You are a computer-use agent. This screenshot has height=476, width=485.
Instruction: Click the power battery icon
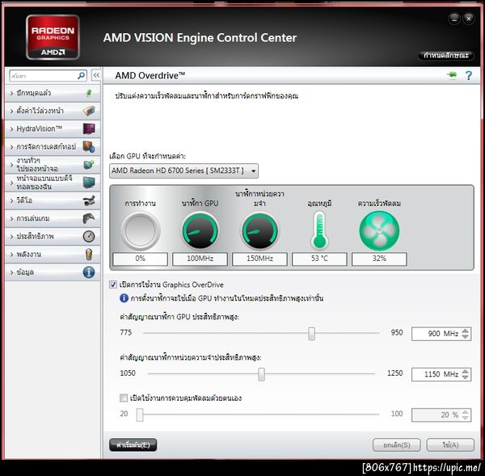coord(89,255)
